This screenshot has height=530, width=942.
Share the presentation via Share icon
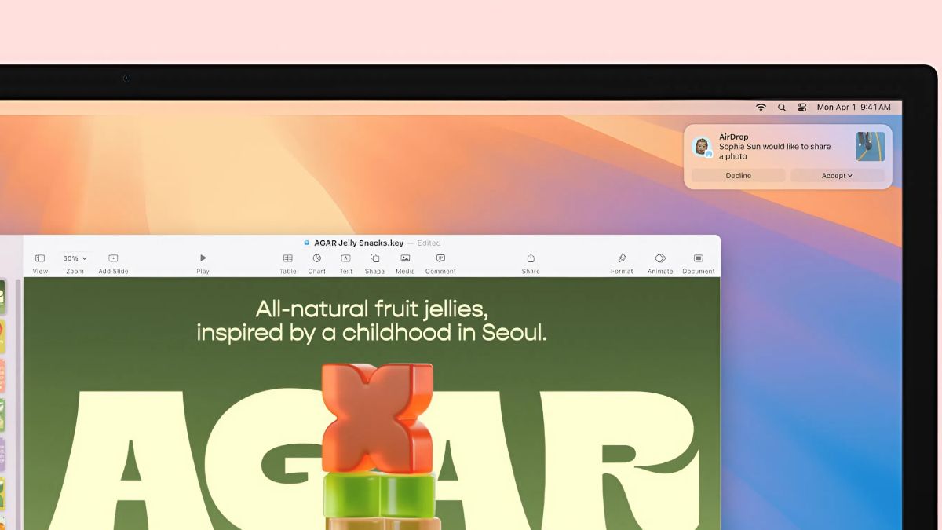coord(531,263)
